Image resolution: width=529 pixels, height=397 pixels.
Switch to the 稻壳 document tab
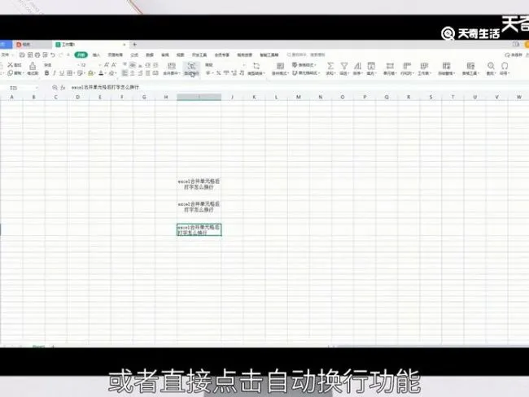tap(32, 44)
